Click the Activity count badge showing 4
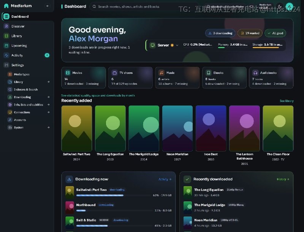 47,55
